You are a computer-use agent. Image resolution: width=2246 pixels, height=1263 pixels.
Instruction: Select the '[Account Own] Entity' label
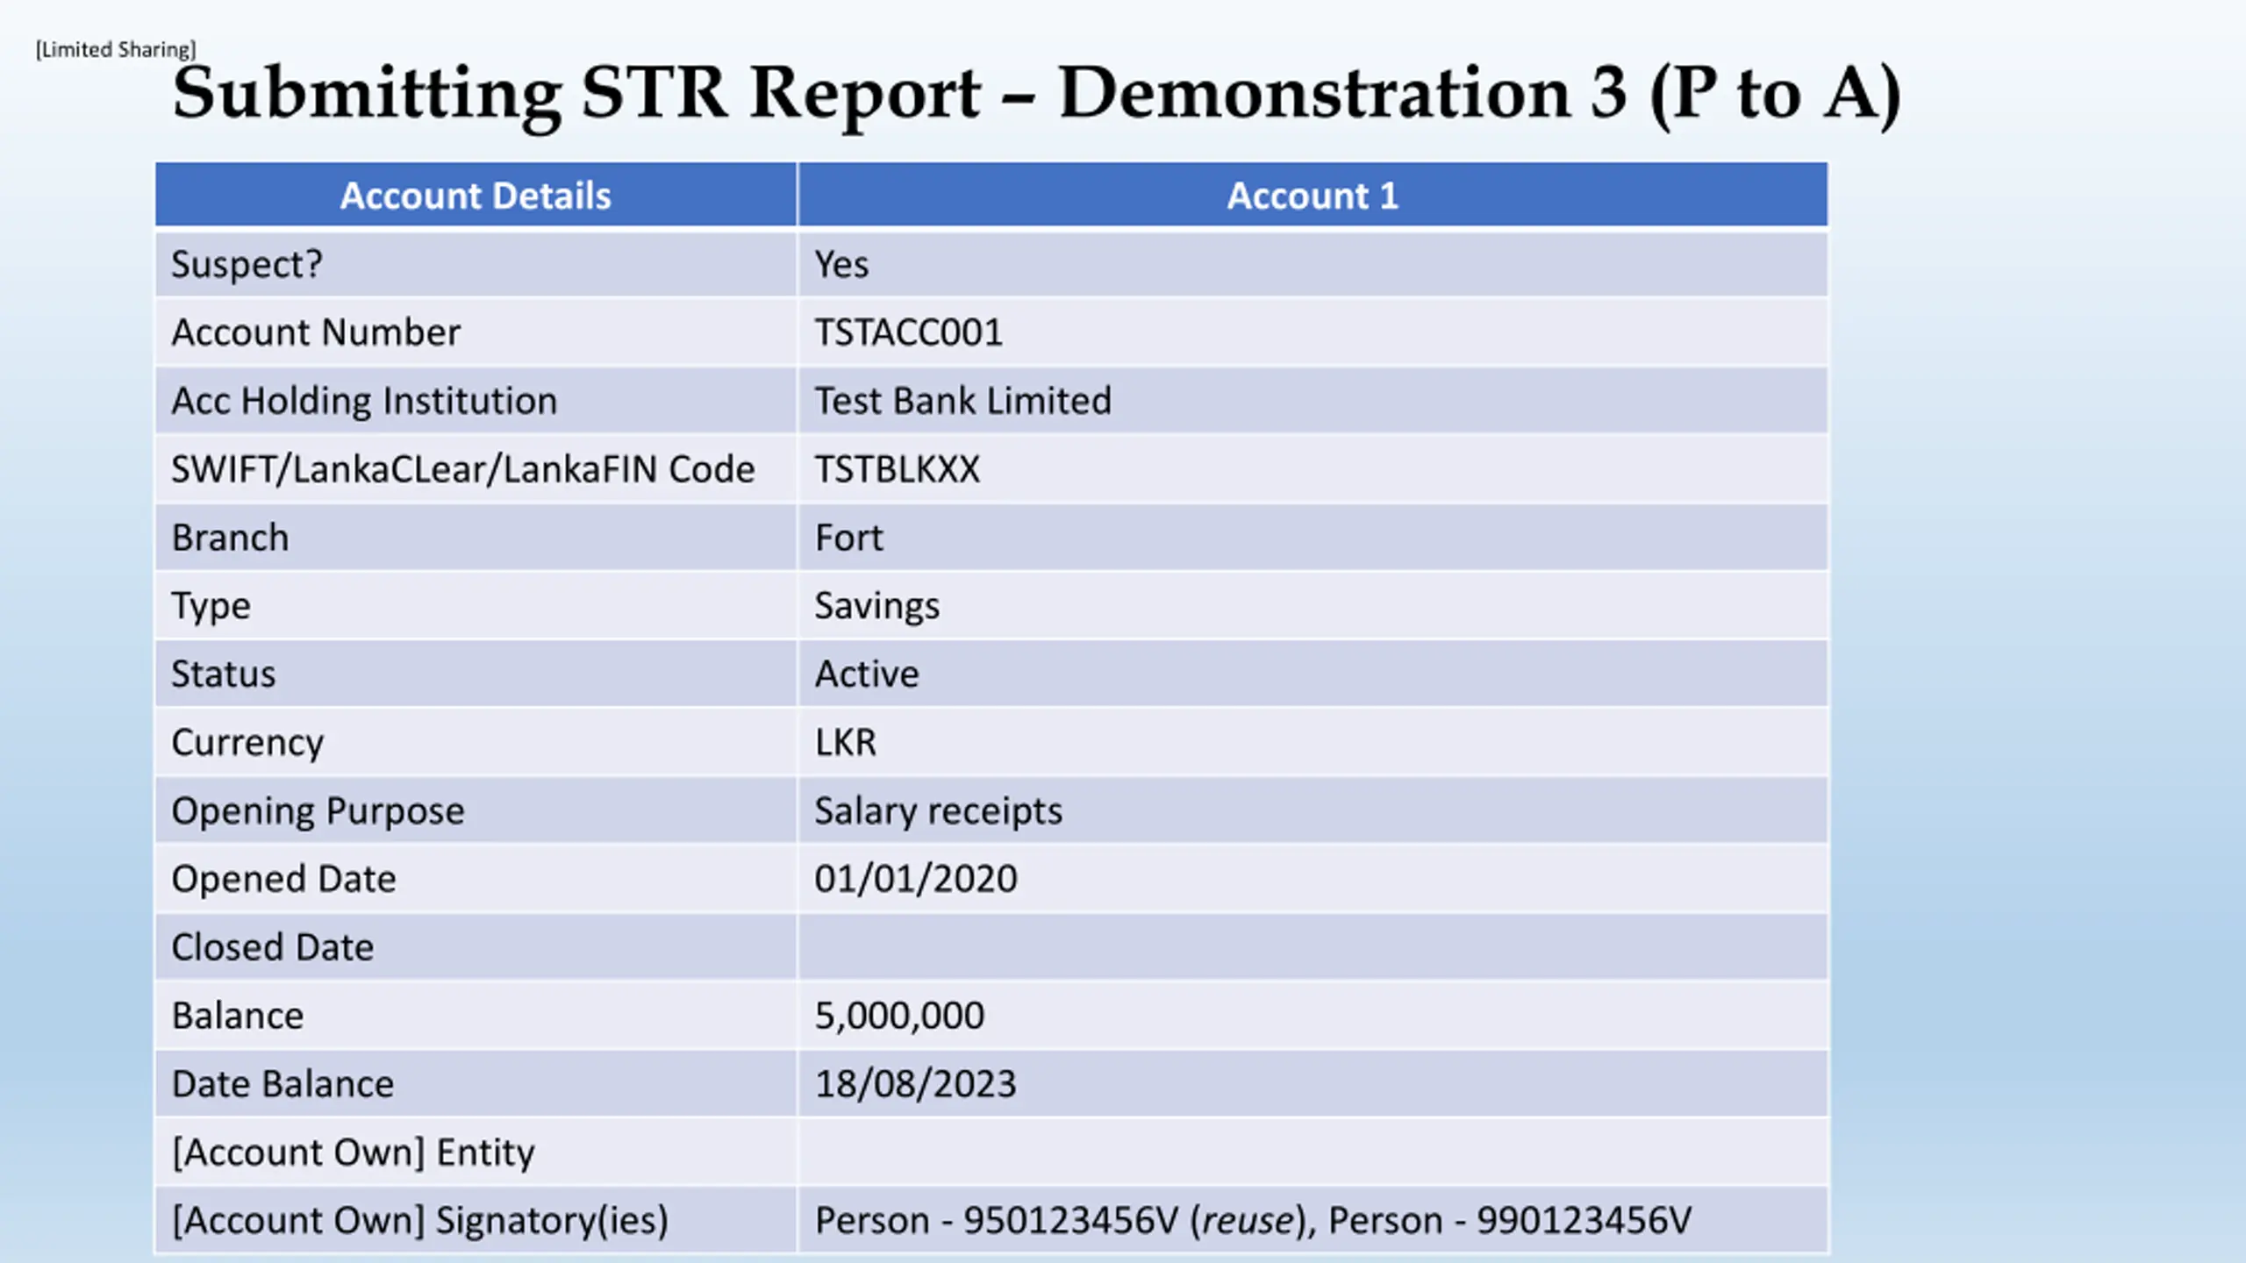click(x=353, y=1153)
